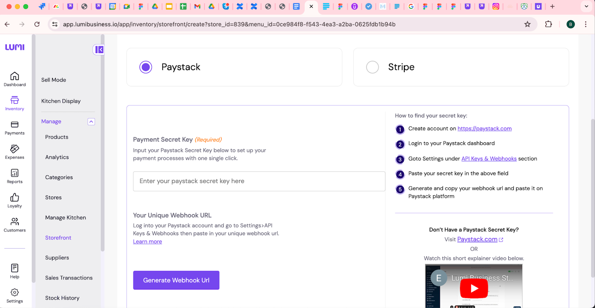Open Categories under Manage

pyautogui.click(x=59, y=177)
